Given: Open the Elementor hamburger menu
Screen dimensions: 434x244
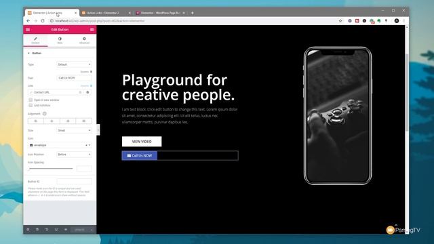Looking at the screenshot, I should [x=28, y=30].
